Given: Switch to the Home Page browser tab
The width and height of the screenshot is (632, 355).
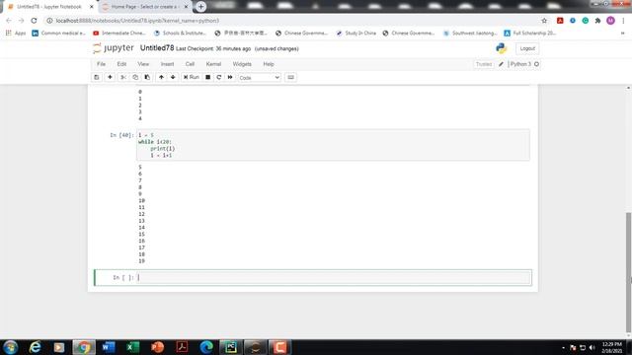Looking at the screenshot, I should [144, 7].
